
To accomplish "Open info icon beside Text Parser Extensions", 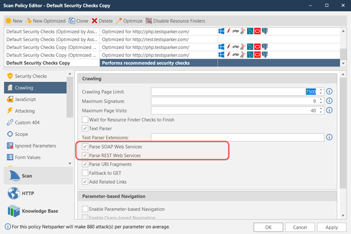I will click(x=330, y=137).
